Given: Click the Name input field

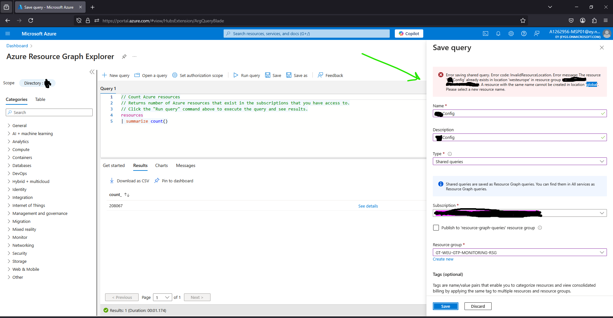Looking at the screenshot, I should coord(520,113).
